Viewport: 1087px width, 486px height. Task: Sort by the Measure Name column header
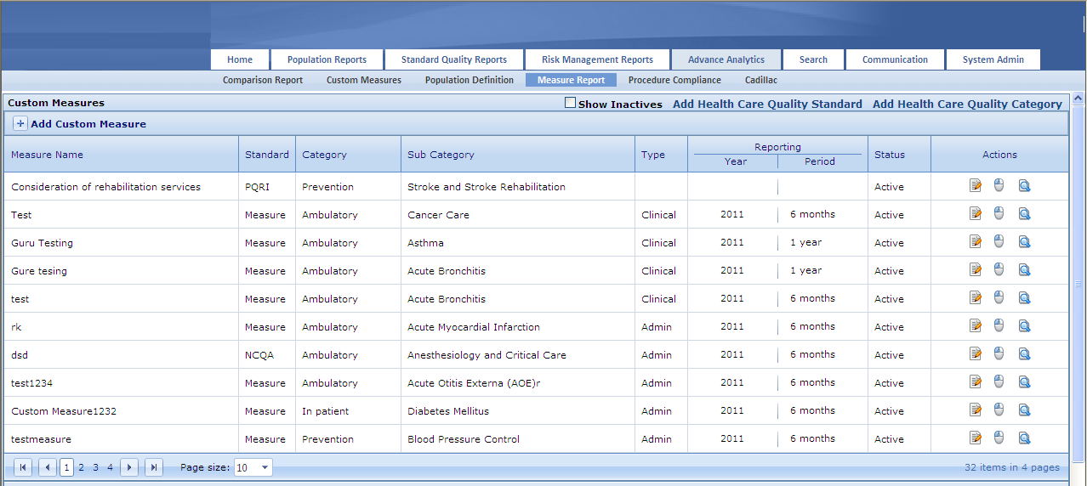(48, 155)
